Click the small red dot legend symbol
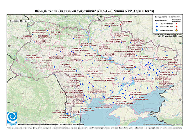Screen dimensions: 189x133 pos(177,23)
